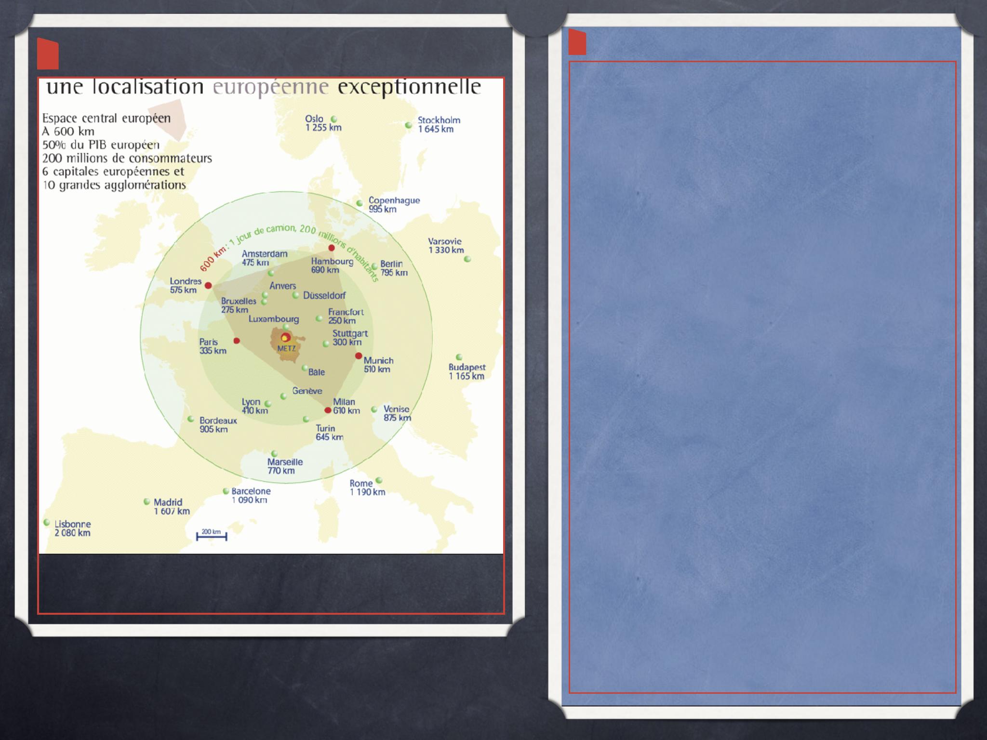Click the green Lisbonne city dot

click(x=47, y=522)
